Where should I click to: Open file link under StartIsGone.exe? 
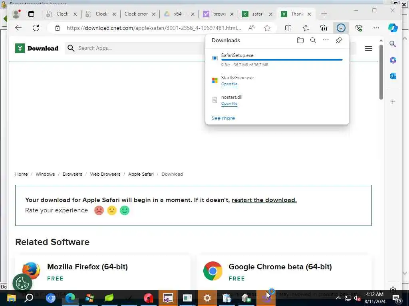click(229, 84)
